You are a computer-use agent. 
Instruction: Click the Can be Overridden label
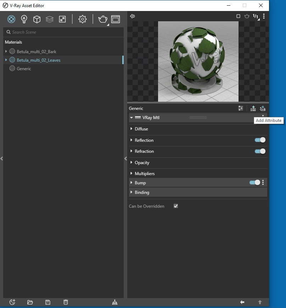[x=146, y=206]
